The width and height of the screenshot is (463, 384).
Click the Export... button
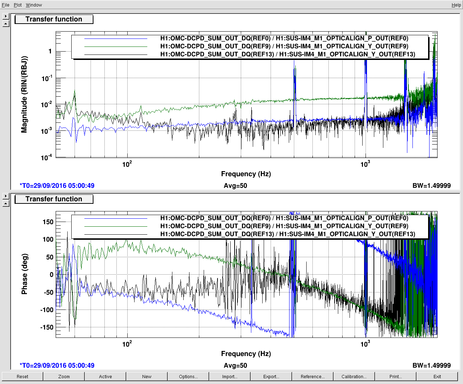click(271, 376)
